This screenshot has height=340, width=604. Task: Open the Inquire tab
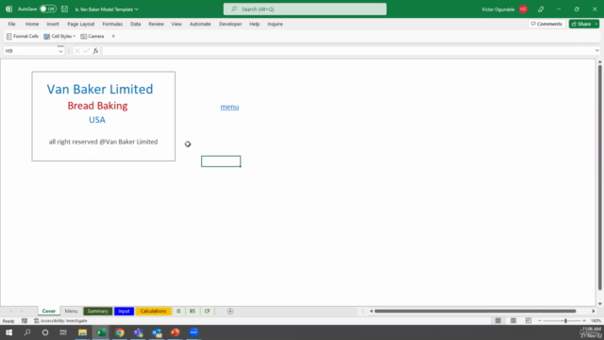[275, 24]
